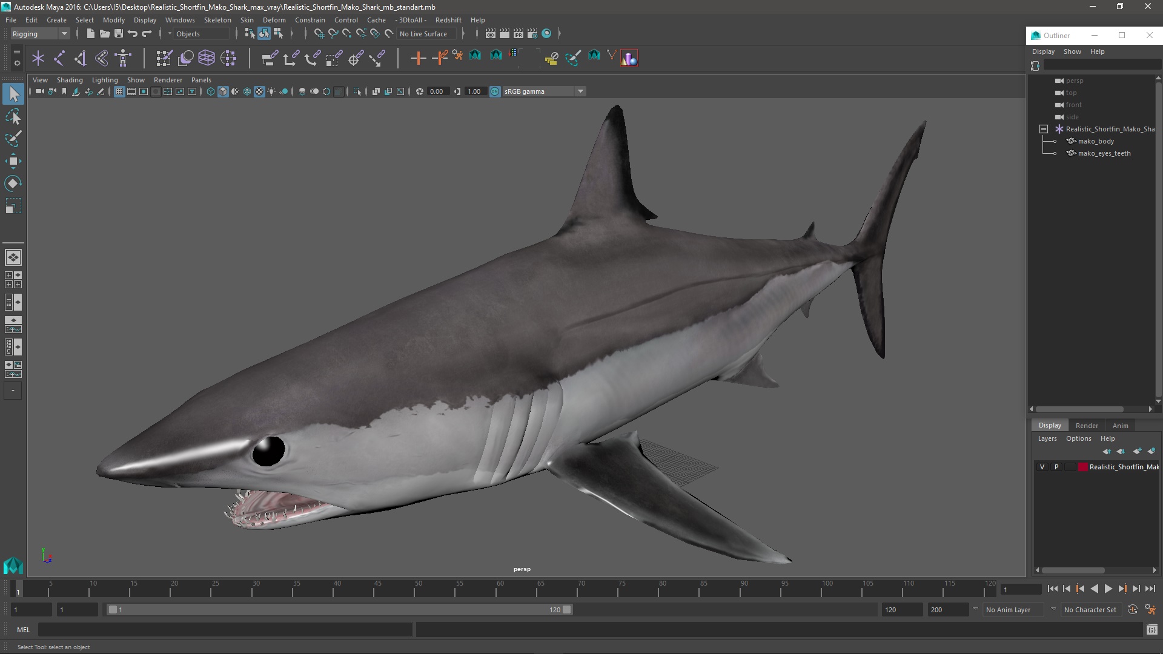Switch to the Anim layer tab
The height and width of the screenshot is (654, 1163).
click(1120, 426)
